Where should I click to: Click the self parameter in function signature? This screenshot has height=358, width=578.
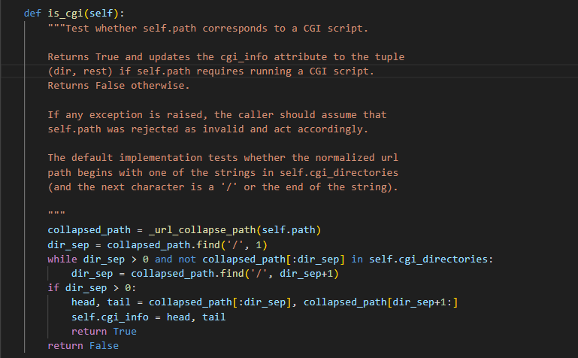click(101, 14)
